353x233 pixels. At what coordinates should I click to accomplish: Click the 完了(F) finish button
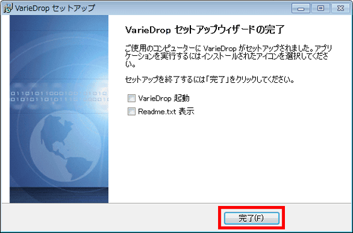[x=252, y=218]
